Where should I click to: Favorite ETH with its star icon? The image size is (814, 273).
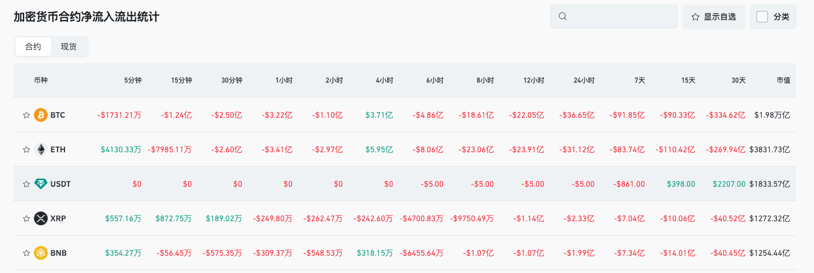coord(26,149)
